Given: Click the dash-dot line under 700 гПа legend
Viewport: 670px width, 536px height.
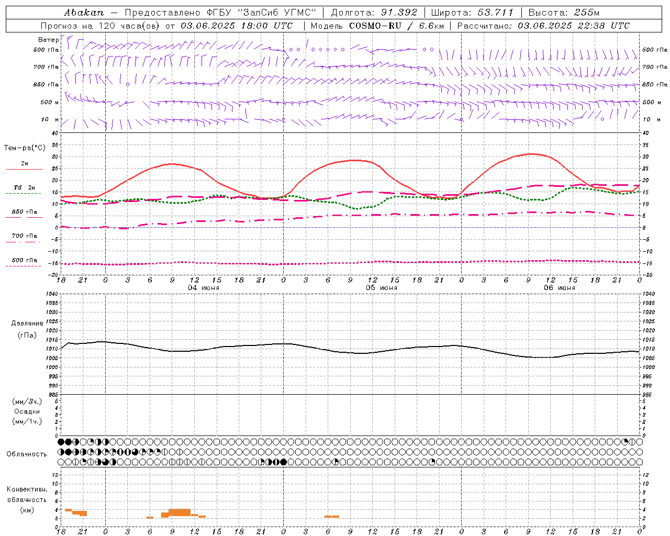Looking at the screenshot, I should (23, 242).
